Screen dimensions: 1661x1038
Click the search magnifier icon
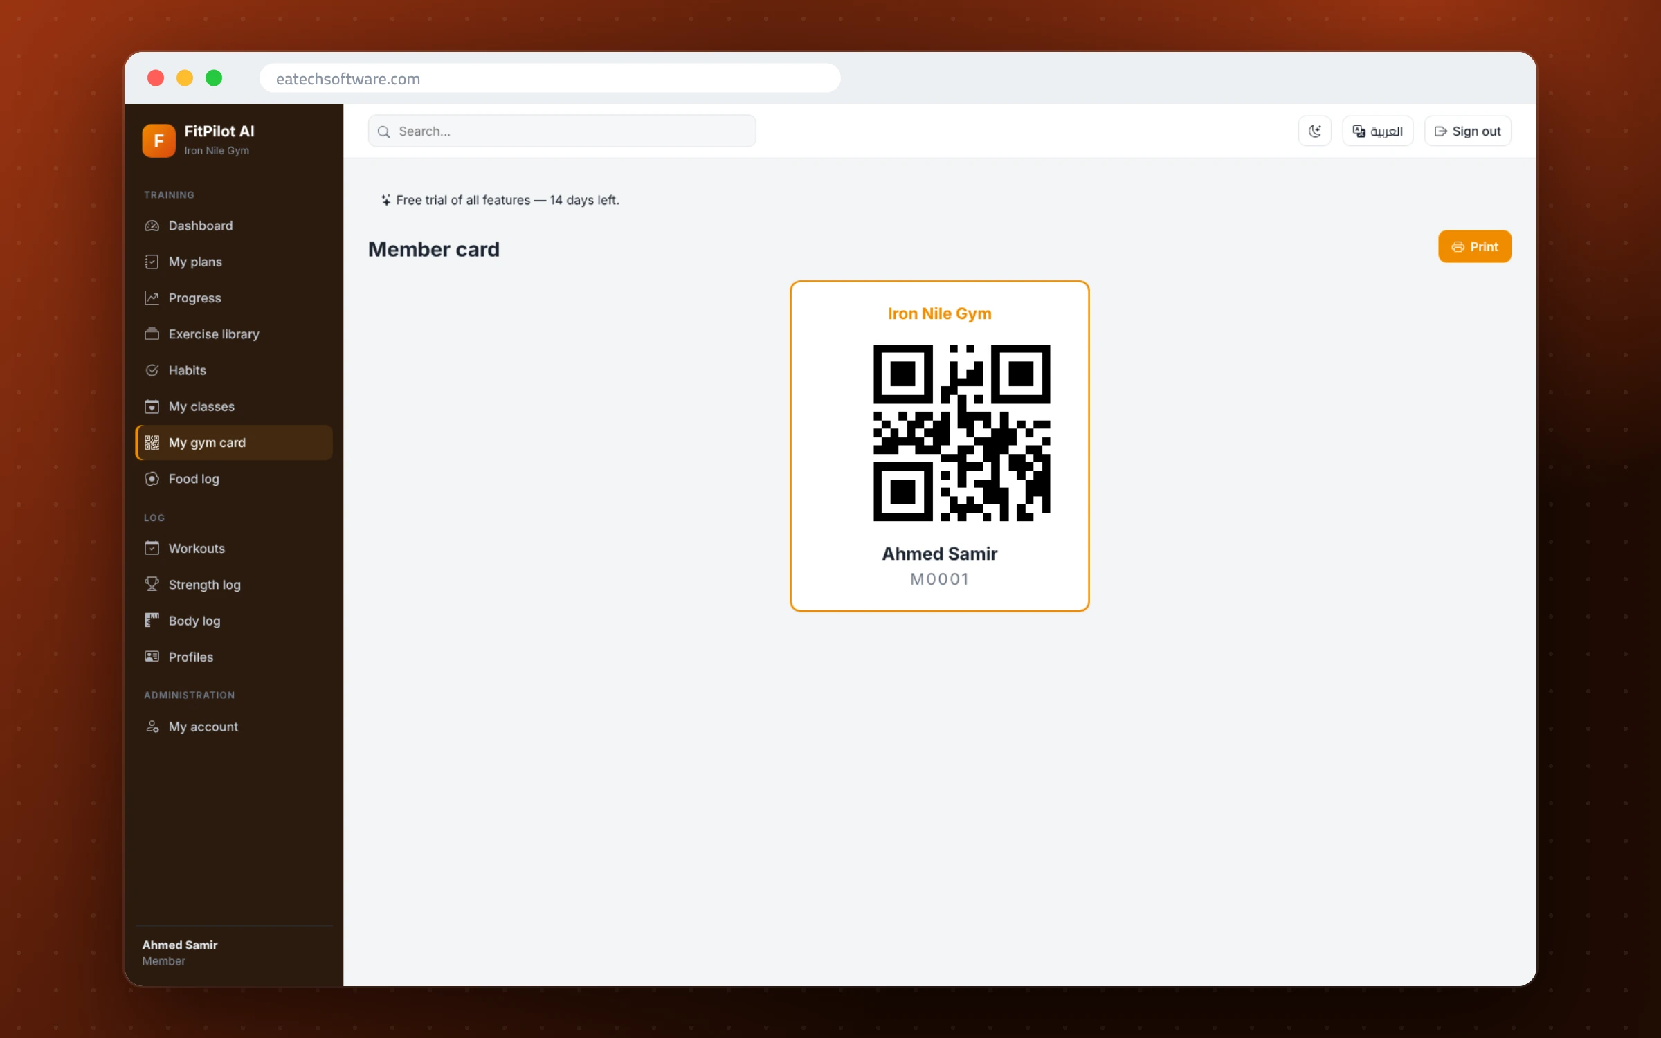point(383,131)
